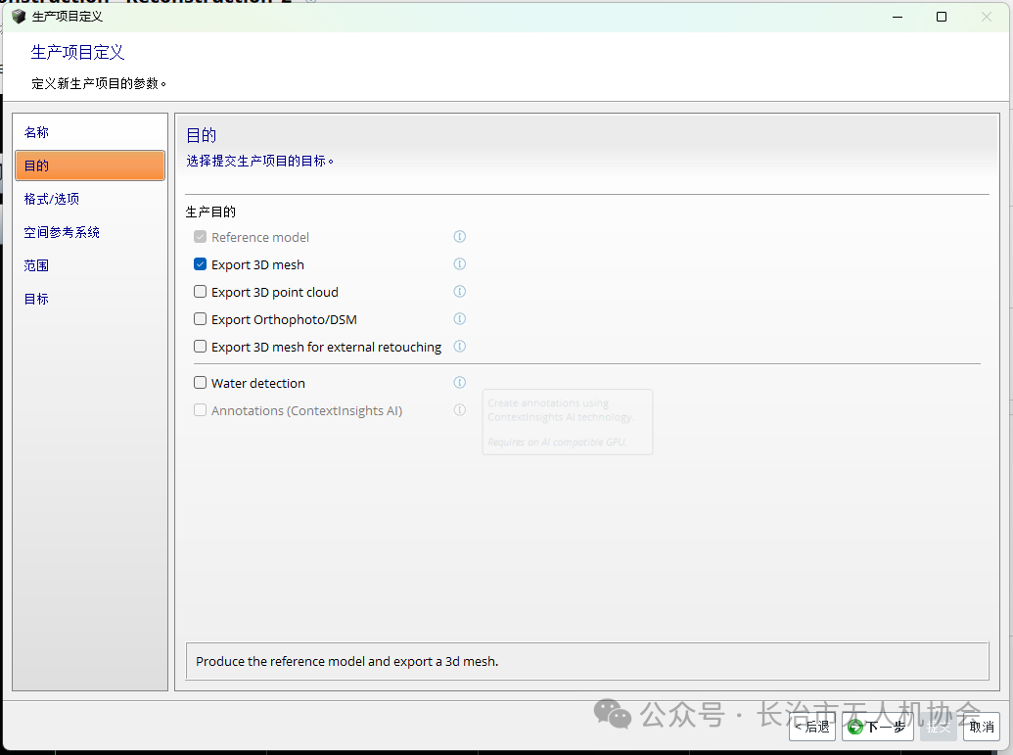
Task: Click the 选择提交生产项目的目标 subtitle text
Action: click(259, 161)
